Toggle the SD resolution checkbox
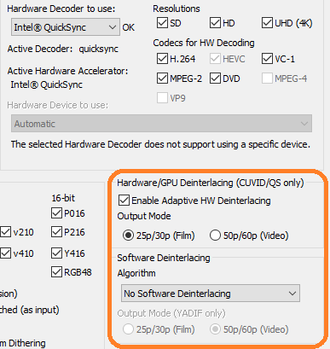Image resolution: width=330 pixels, height=349 pixels. pos(162,23)
